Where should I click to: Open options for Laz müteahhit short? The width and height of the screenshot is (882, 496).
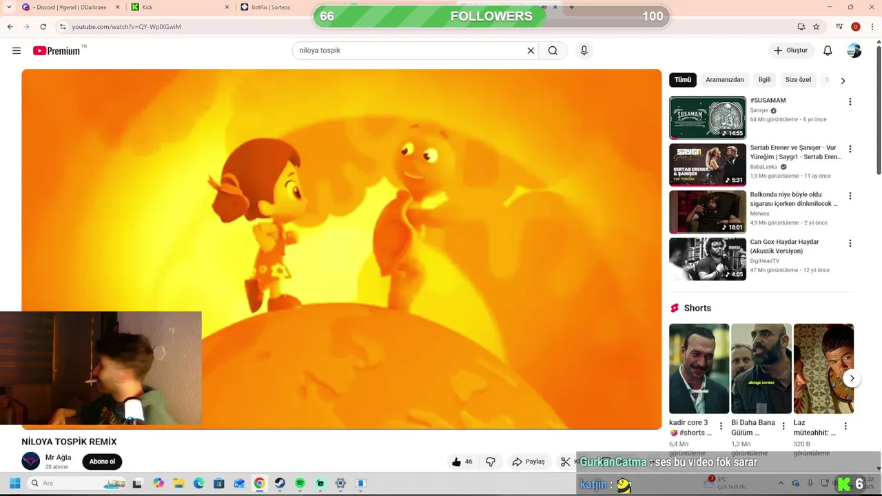845,426
